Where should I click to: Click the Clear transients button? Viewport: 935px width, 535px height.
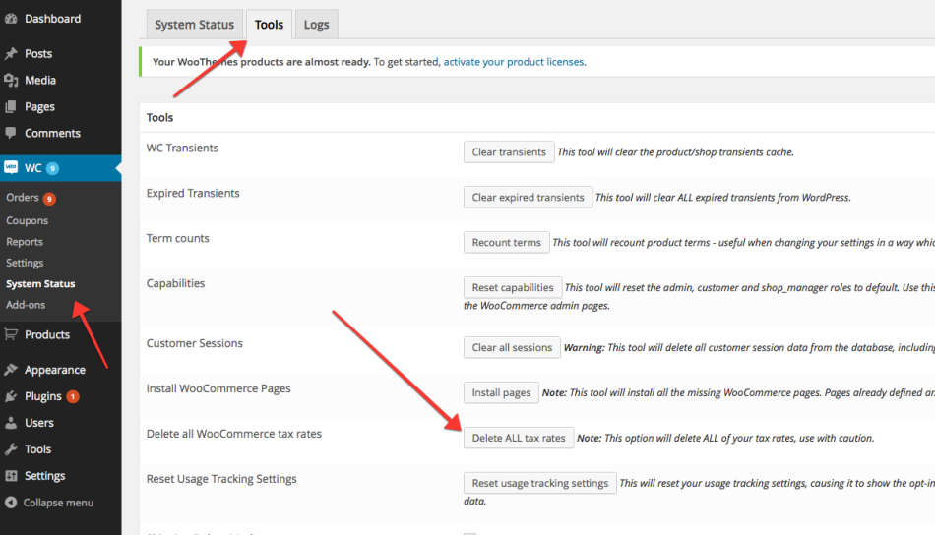pos(509,151)
